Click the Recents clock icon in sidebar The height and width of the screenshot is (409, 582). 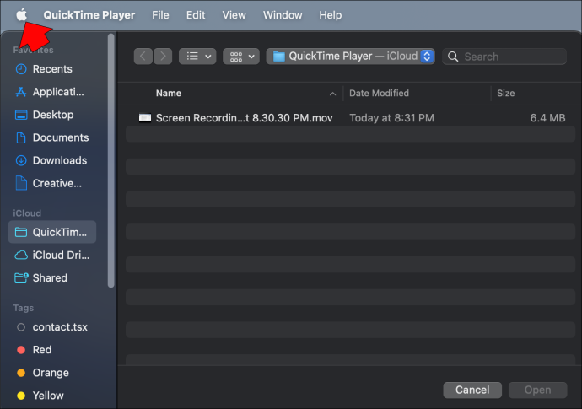21,69
